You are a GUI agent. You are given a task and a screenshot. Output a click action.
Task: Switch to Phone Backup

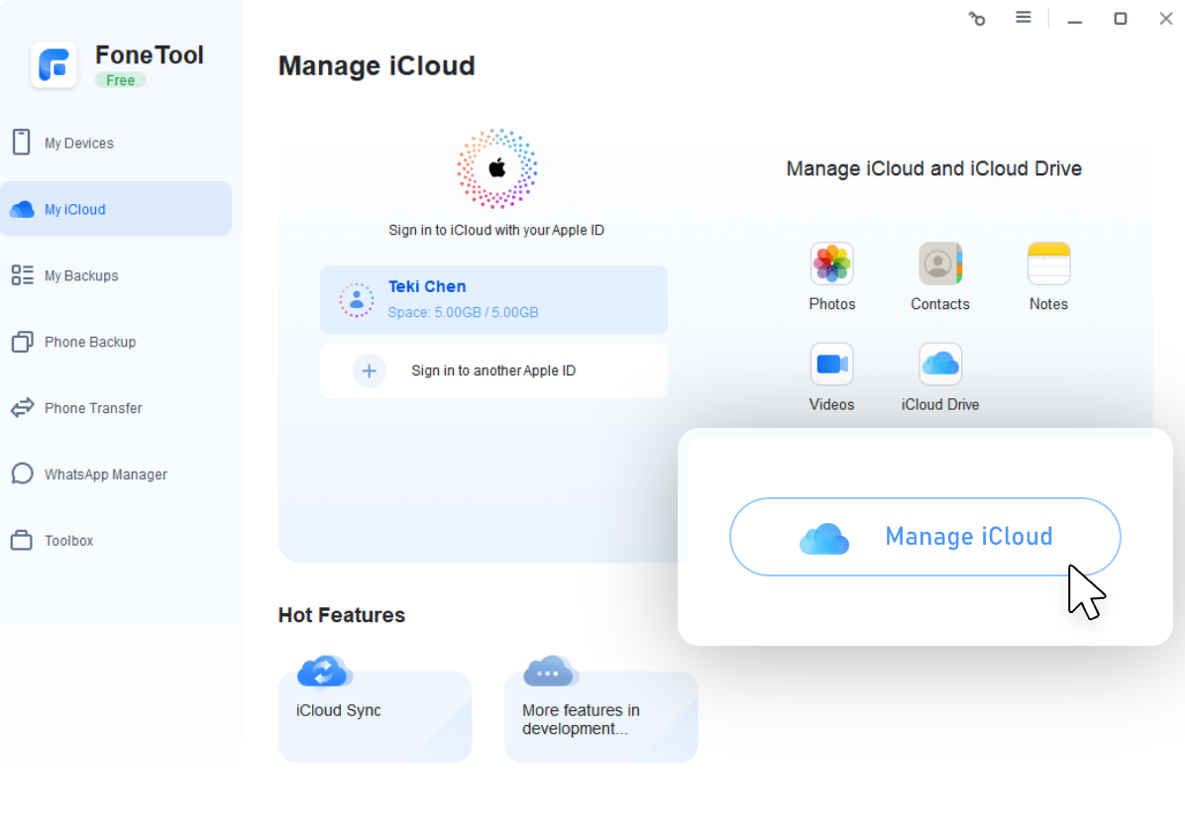tap(89, 342)
